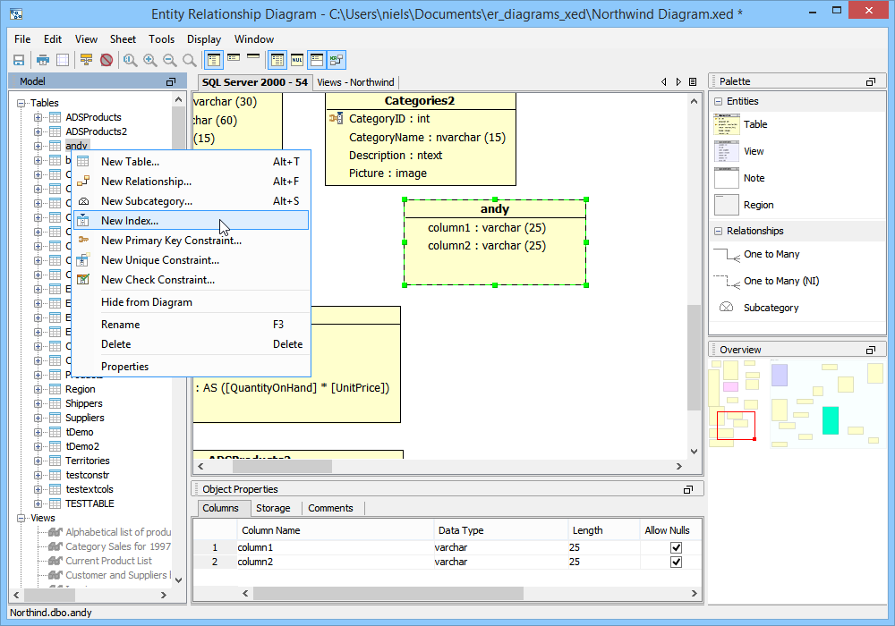
Task: Switch to Views - Northwind diagram tab
Action: (355, 82)
